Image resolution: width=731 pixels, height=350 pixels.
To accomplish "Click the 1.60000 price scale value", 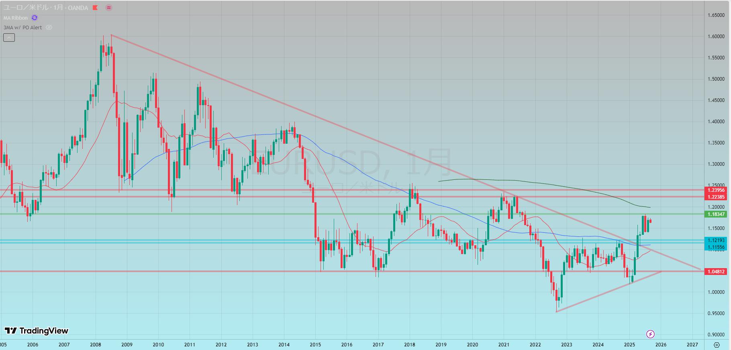I will pyautogui.click(x=716, y=37).
